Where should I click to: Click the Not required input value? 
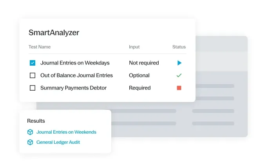coord(144,63)
